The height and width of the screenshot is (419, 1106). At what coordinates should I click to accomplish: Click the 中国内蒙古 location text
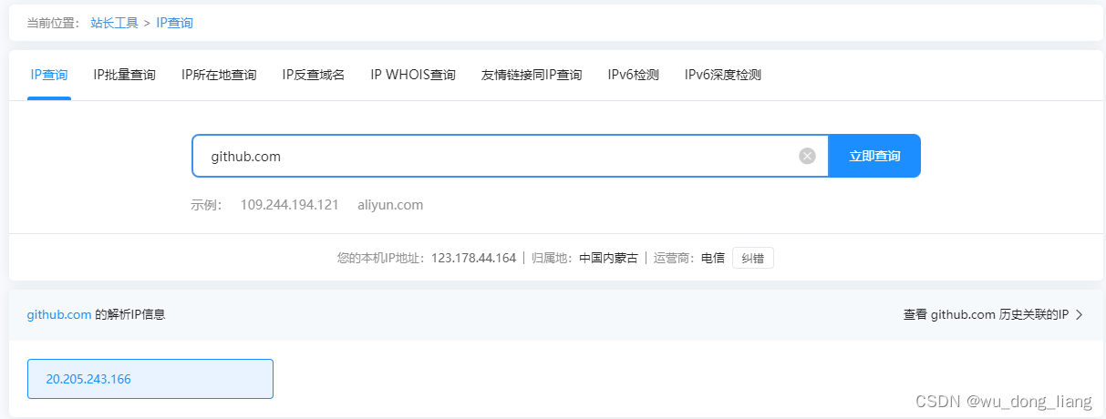(x=608, y=258)
